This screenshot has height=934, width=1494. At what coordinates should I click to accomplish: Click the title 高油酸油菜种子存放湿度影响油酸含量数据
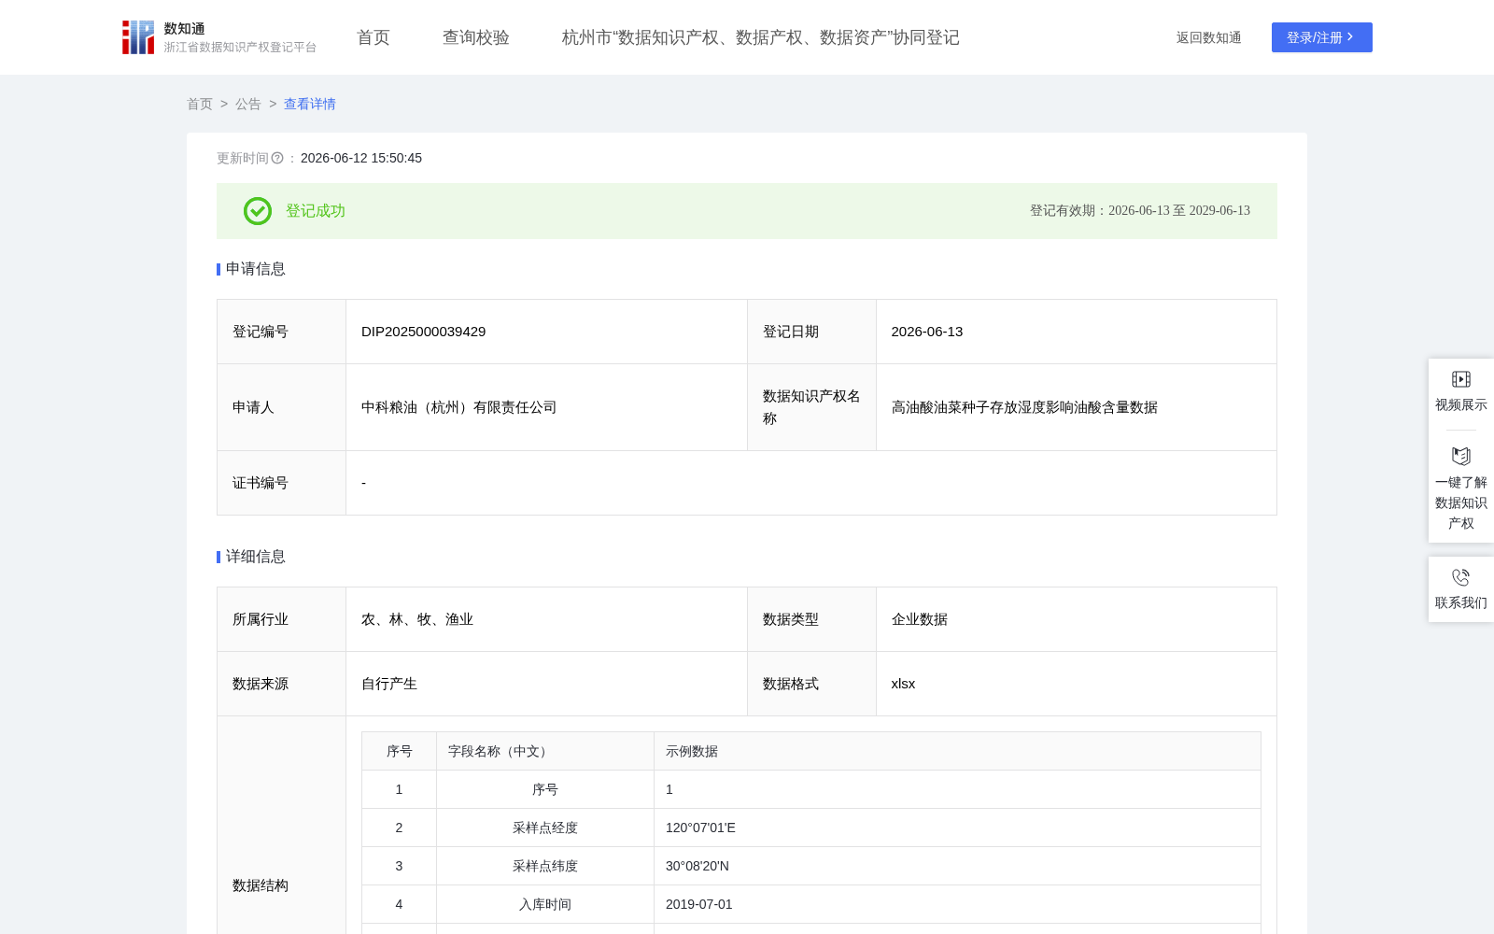point(1024,407)
